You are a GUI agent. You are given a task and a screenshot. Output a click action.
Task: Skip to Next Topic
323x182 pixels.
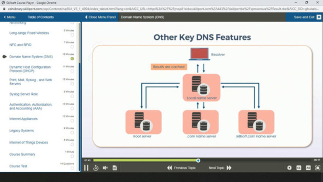220,168
